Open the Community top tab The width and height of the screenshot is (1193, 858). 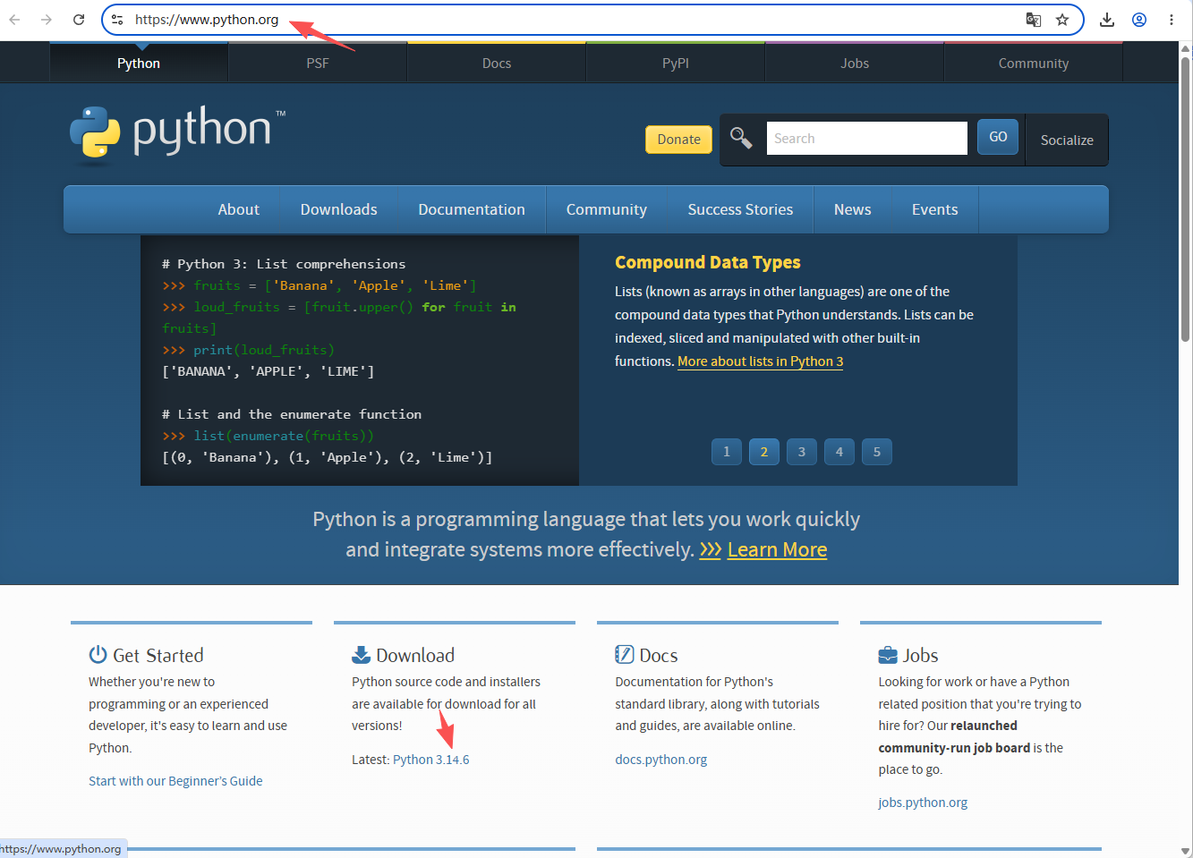click(x=1034, y=63)
